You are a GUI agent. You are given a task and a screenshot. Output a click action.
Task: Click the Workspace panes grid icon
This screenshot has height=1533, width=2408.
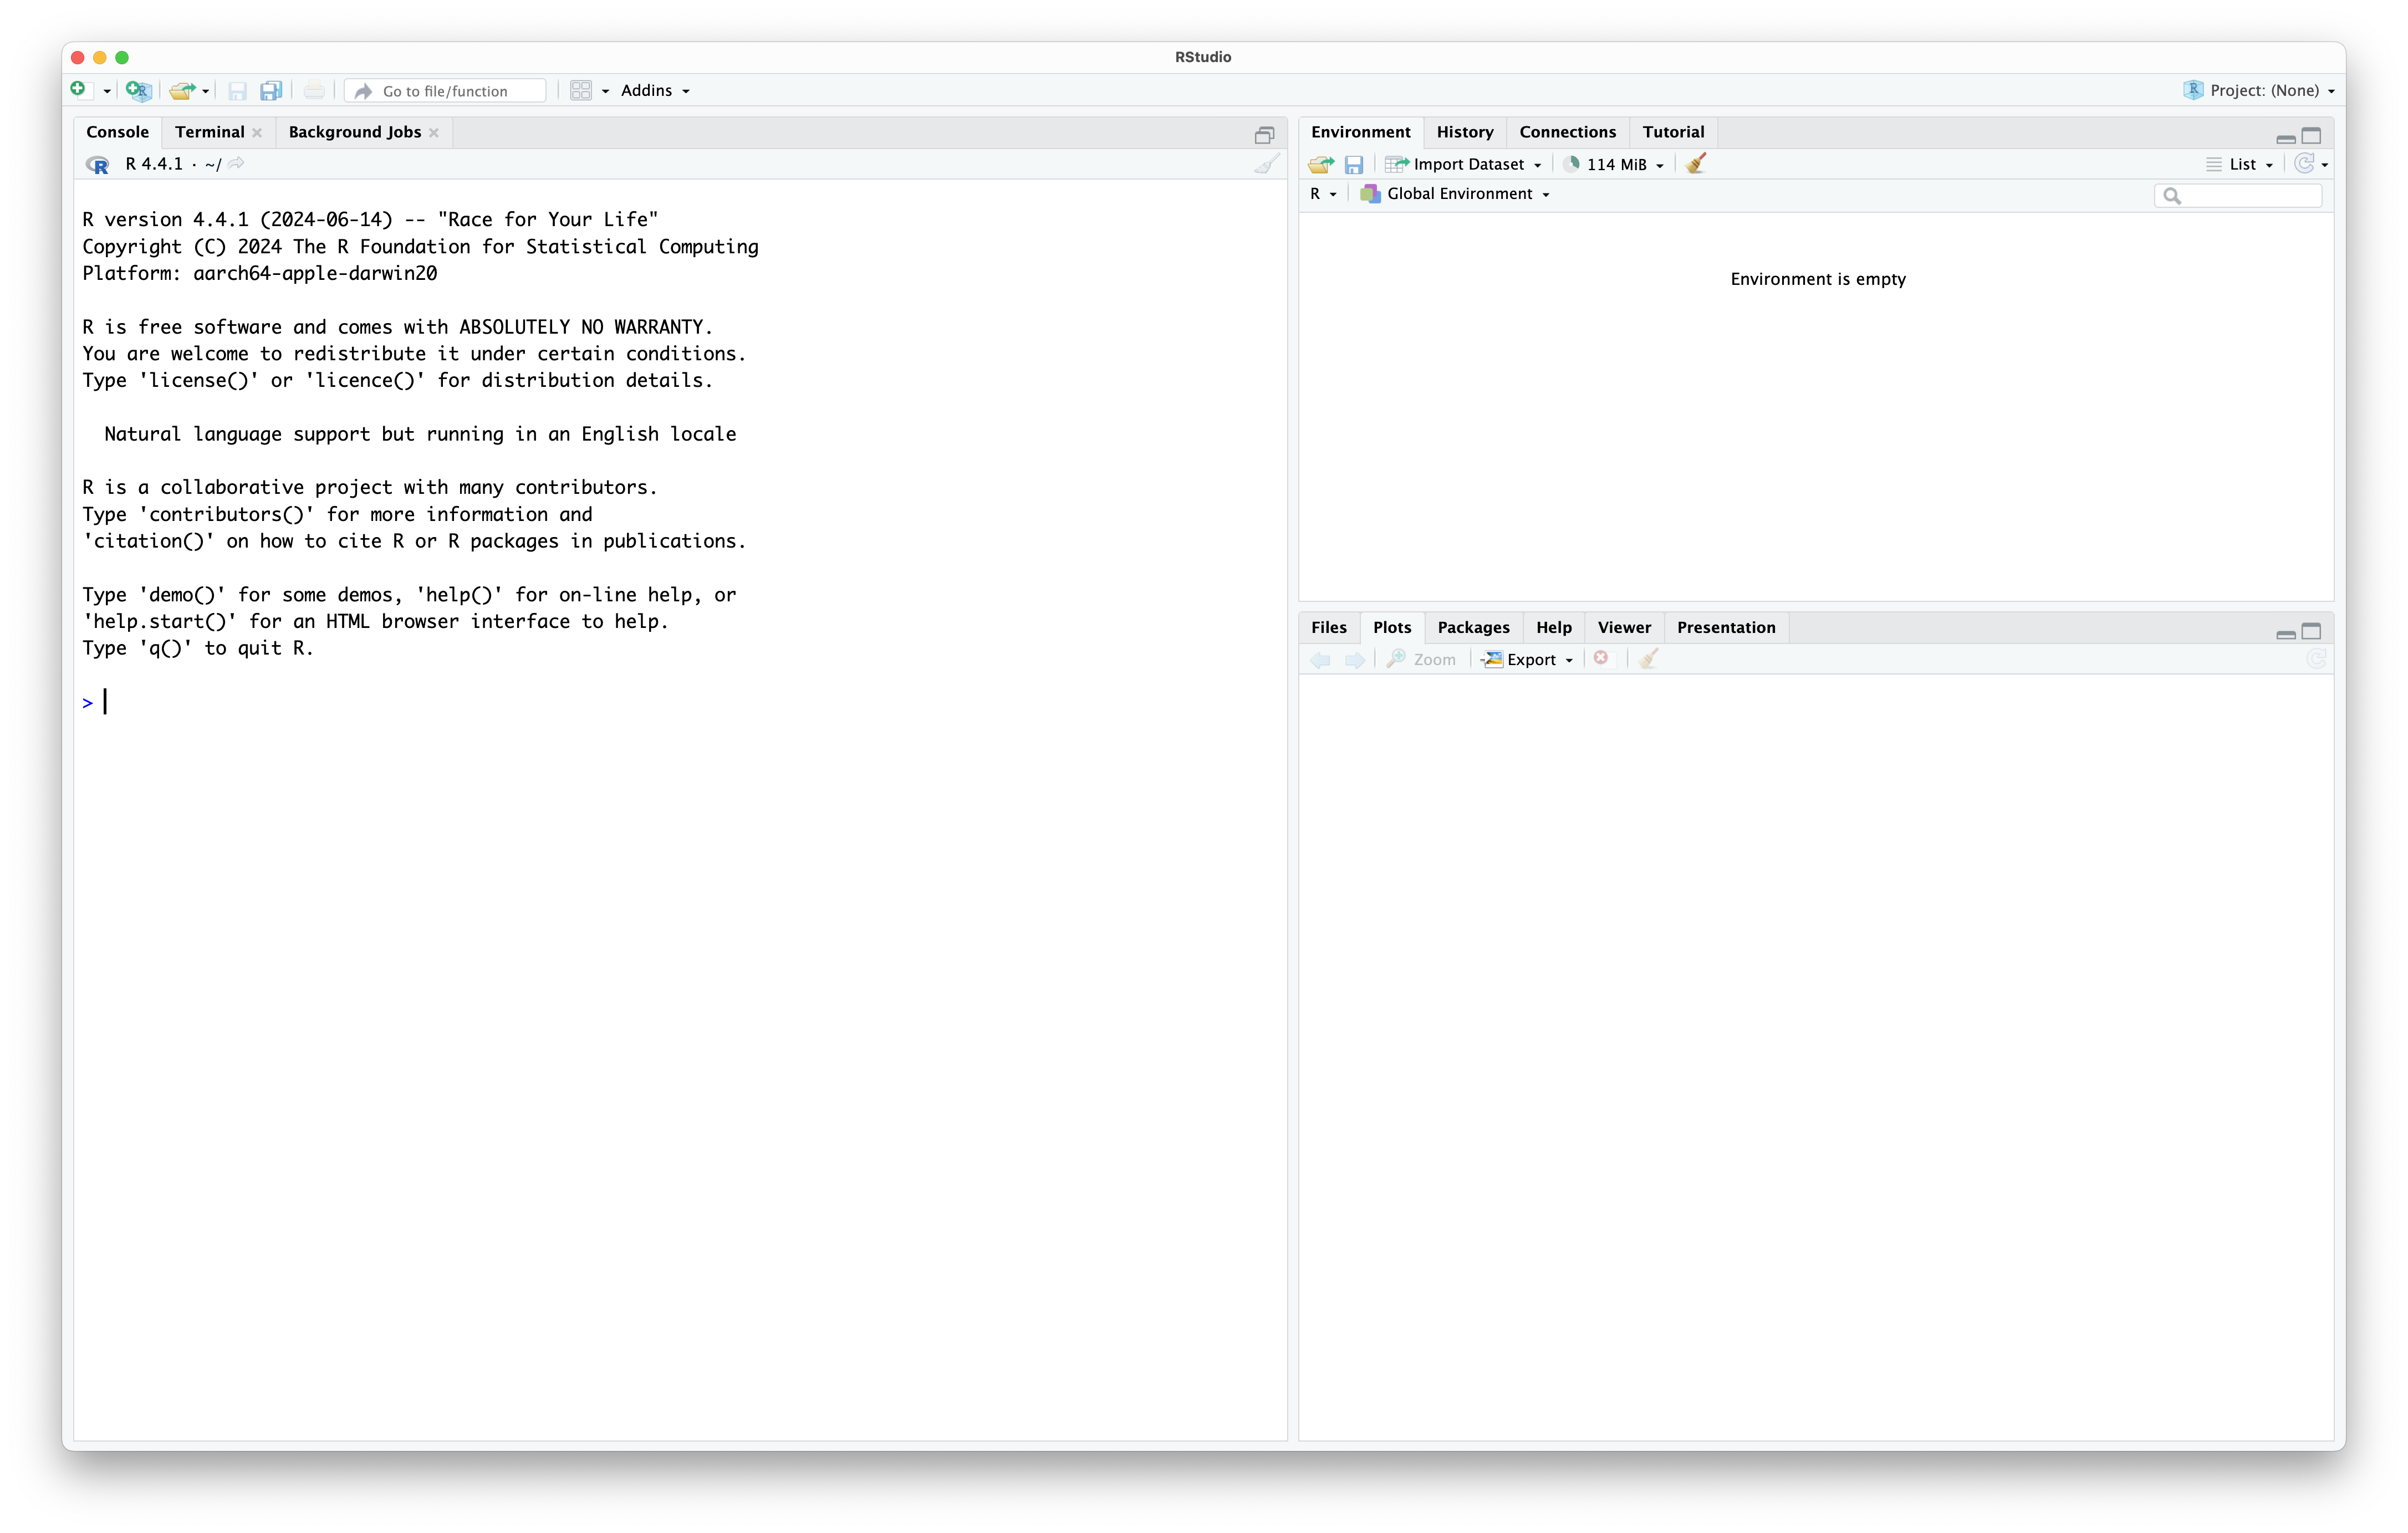(x=581, y=91)
